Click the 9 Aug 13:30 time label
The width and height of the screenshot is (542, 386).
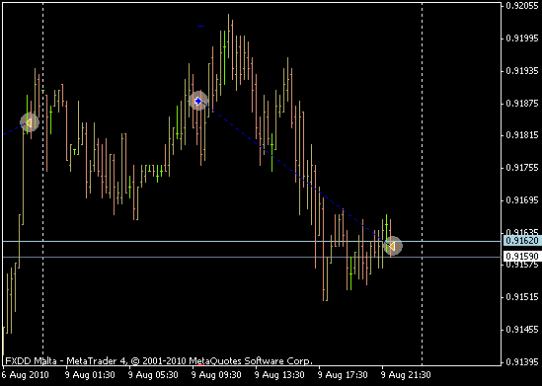coord(280,375)
